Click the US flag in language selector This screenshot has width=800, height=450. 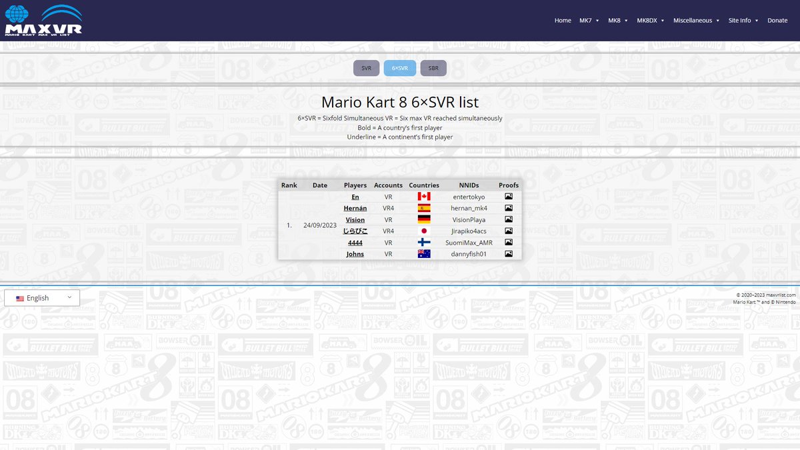[x=20, y=299]
